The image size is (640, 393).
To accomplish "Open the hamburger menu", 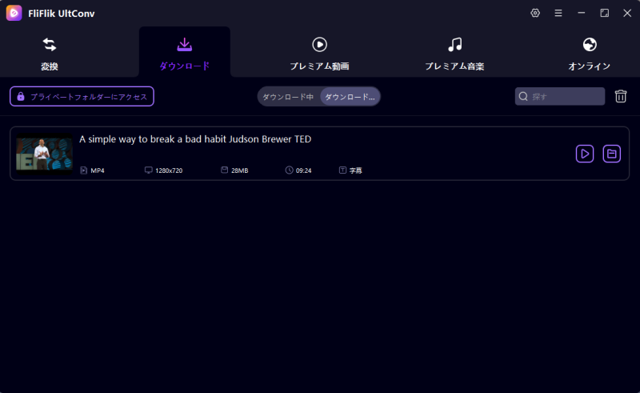I will 558,13.
